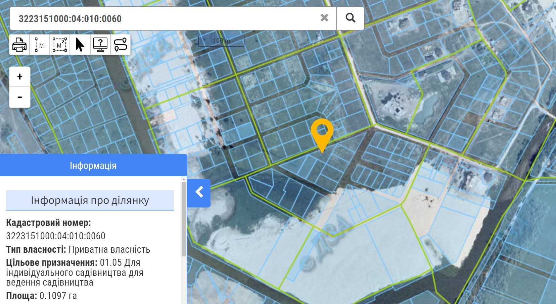Image resolution: width=556 pixels, height=304 pixels.
Task: Open the help monitor question-mark icon
Action: pyautogui.click(x=100, y=45)
